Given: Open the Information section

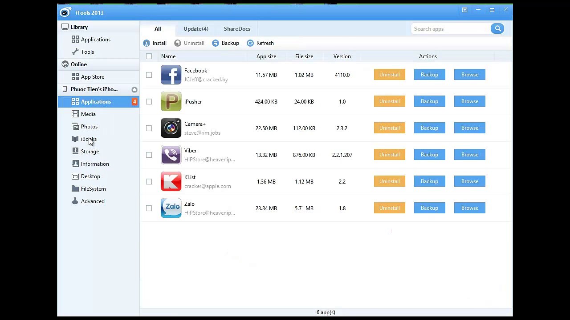Looking at the screenshot, I should tap(95, 164).
